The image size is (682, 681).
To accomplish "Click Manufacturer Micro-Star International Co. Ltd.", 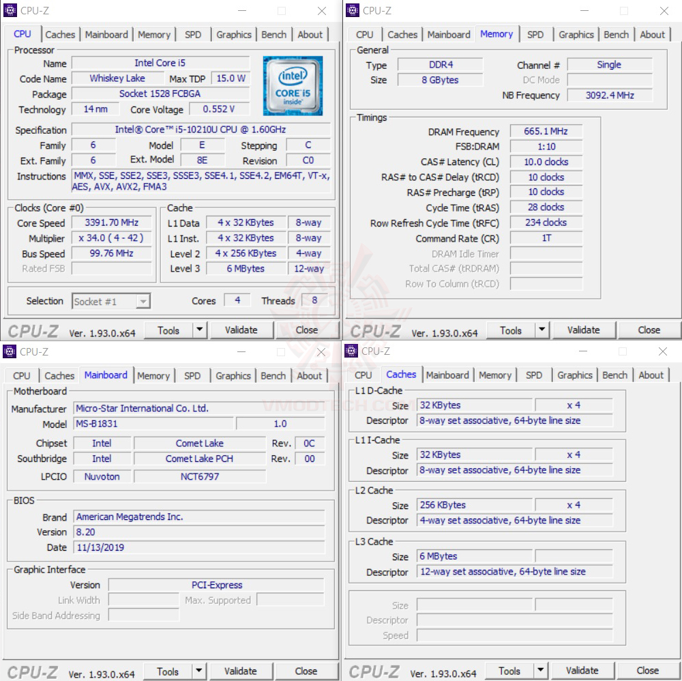I will tap(199, 408).
